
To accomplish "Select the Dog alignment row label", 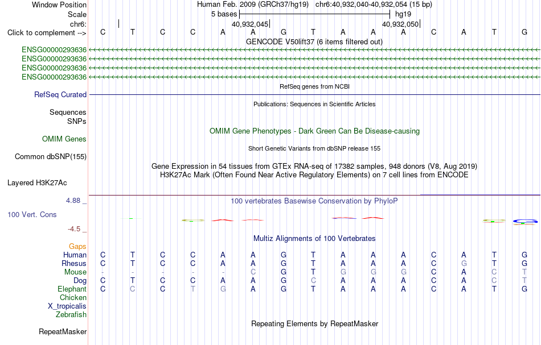I will [80, 281].
